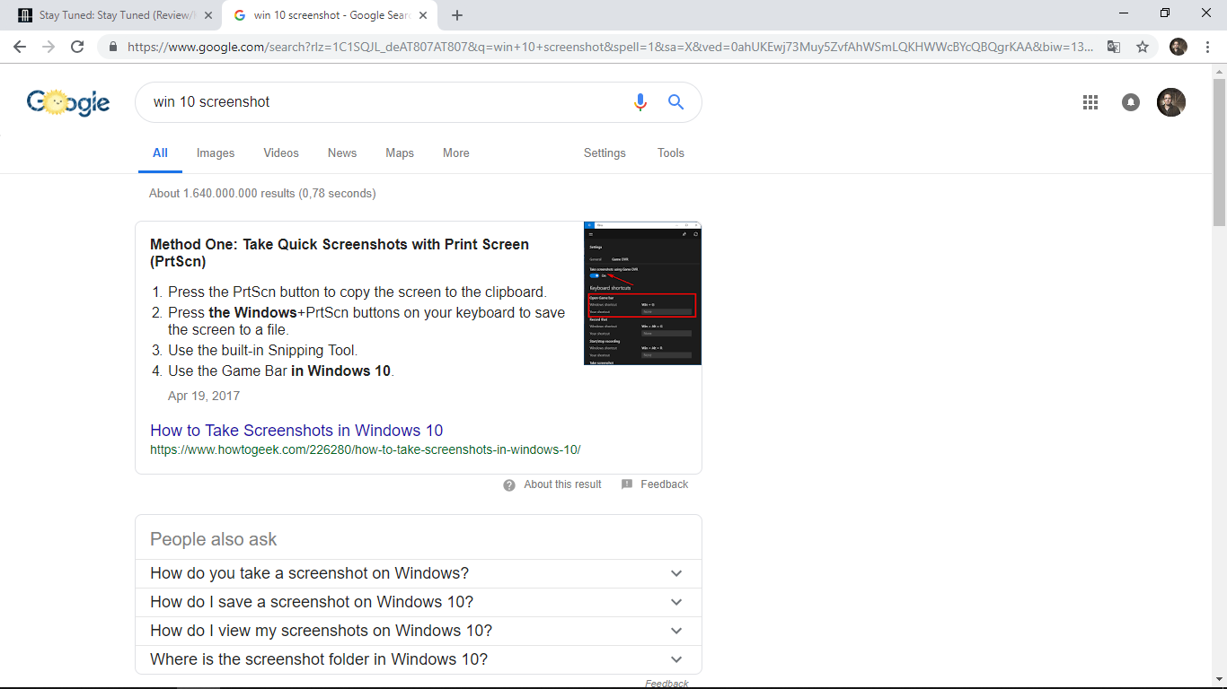This screenshot has height=689, width=1227.
Task: Open the translate page icon
Action: (x=1114, y=47)
